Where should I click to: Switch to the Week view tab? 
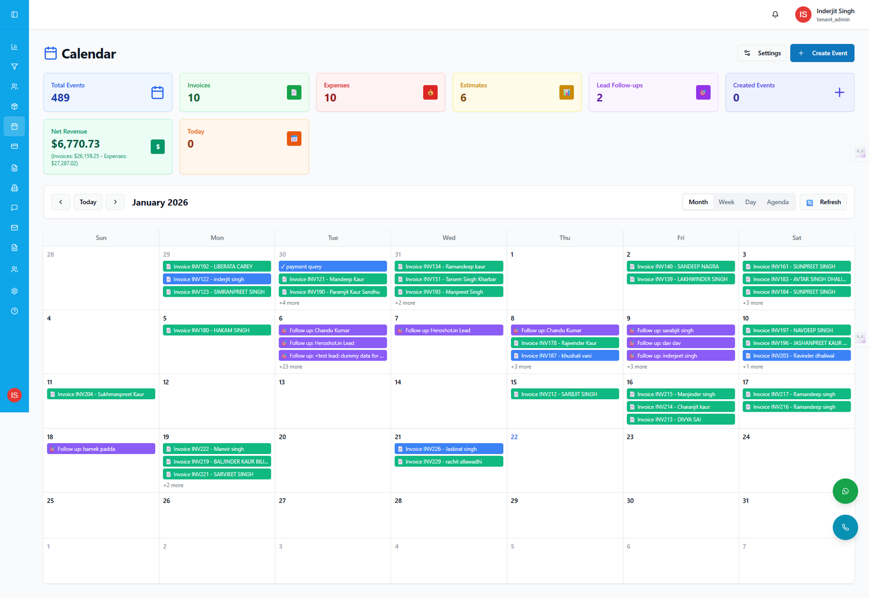click(x=726, y=202)
